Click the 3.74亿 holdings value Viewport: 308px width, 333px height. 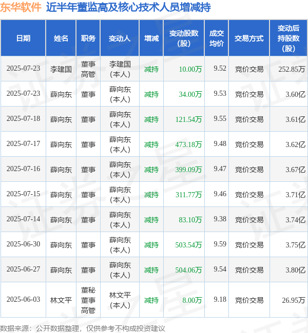296,220
